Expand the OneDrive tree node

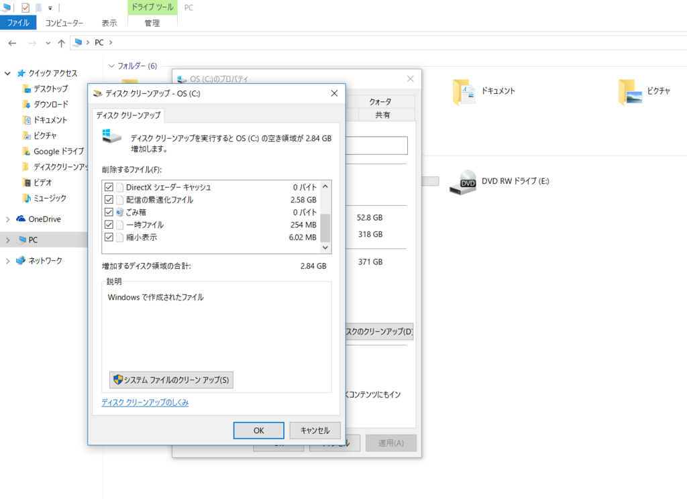click(7, 219)
